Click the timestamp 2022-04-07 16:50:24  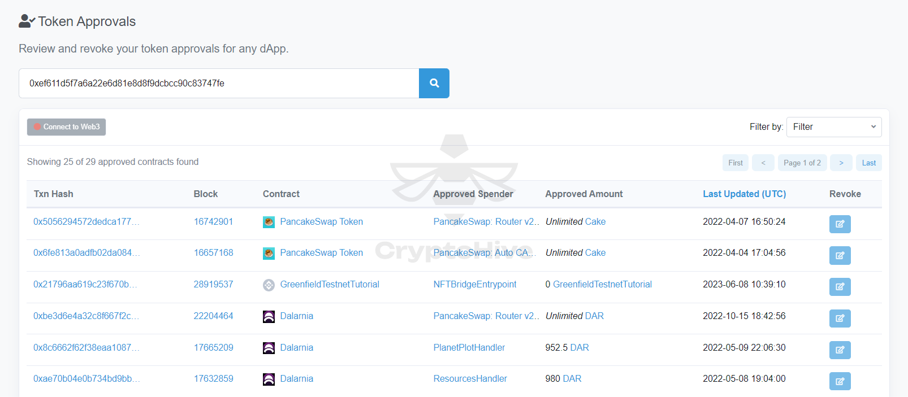[x=744, y=221]
